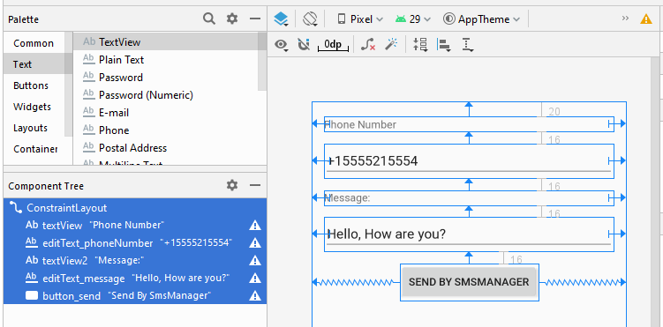Click the Clear All Constraints icon
Image resolution: width=663 pixels, height=327 pixels.
coord(368,44)
